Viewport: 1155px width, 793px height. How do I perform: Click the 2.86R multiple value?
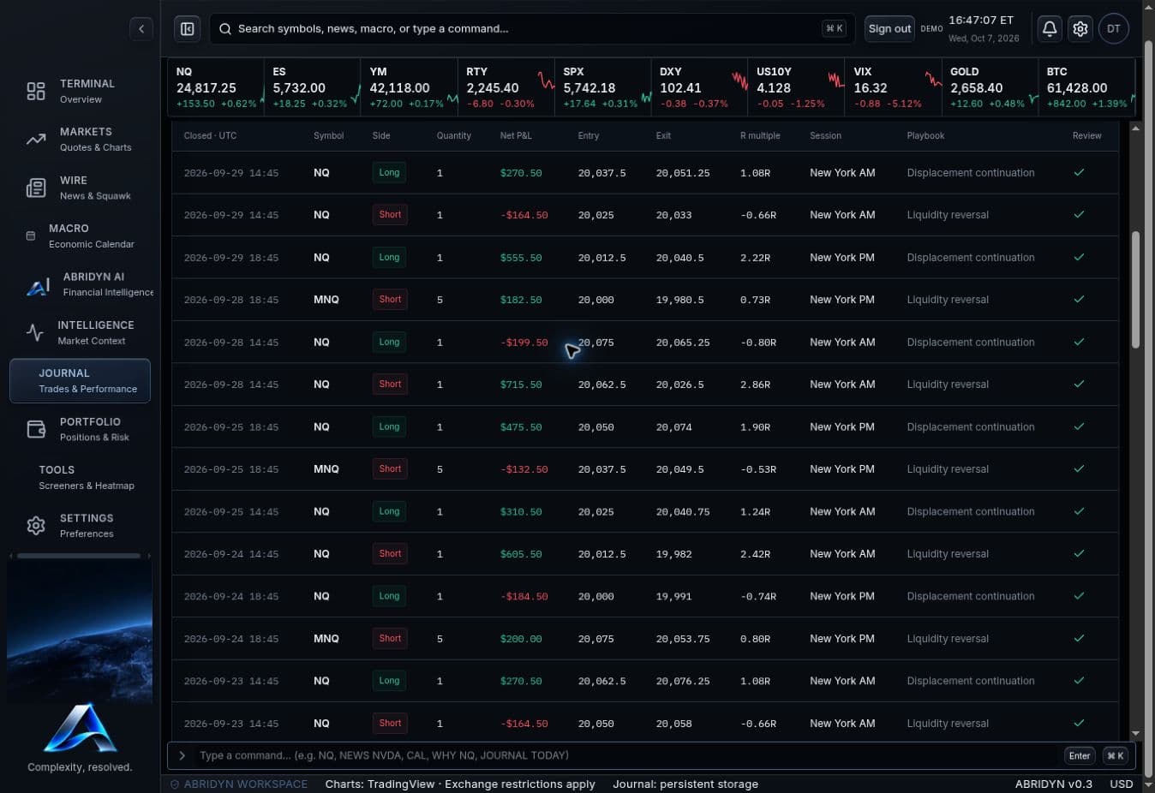[755, 385]
